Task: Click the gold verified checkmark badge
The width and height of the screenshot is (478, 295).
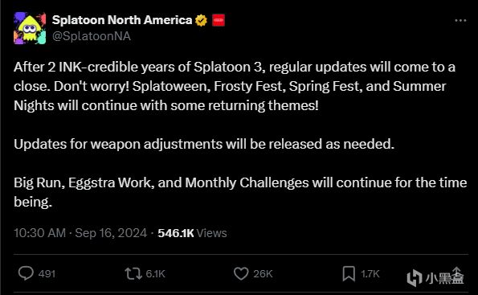Action: [x=201, y=20]
